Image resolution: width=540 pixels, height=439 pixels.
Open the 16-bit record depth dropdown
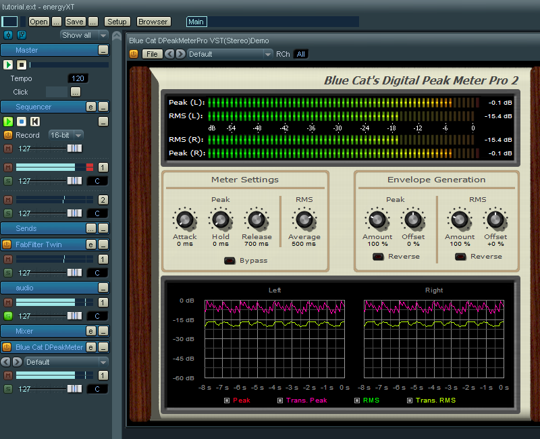pos(66,135)
